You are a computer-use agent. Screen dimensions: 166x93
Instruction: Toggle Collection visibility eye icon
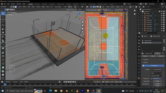[162, 11]
